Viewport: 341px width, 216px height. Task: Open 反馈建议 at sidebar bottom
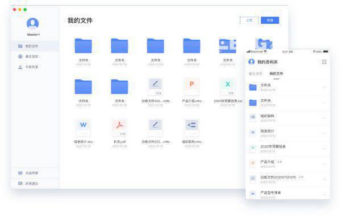[35, 184]
